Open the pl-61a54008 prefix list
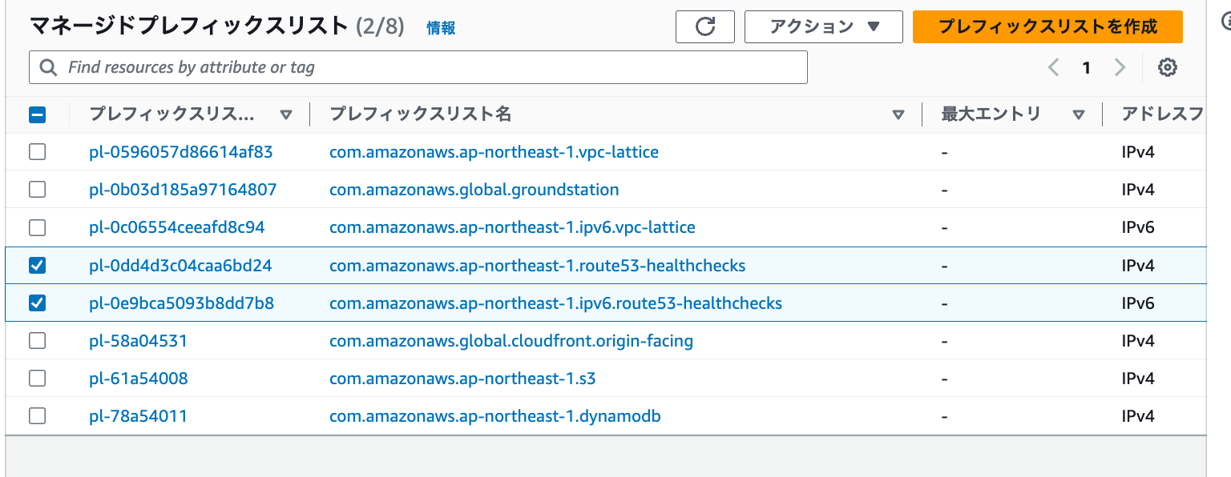Viewport: 1231px width, 477px height. pos(137,378)
